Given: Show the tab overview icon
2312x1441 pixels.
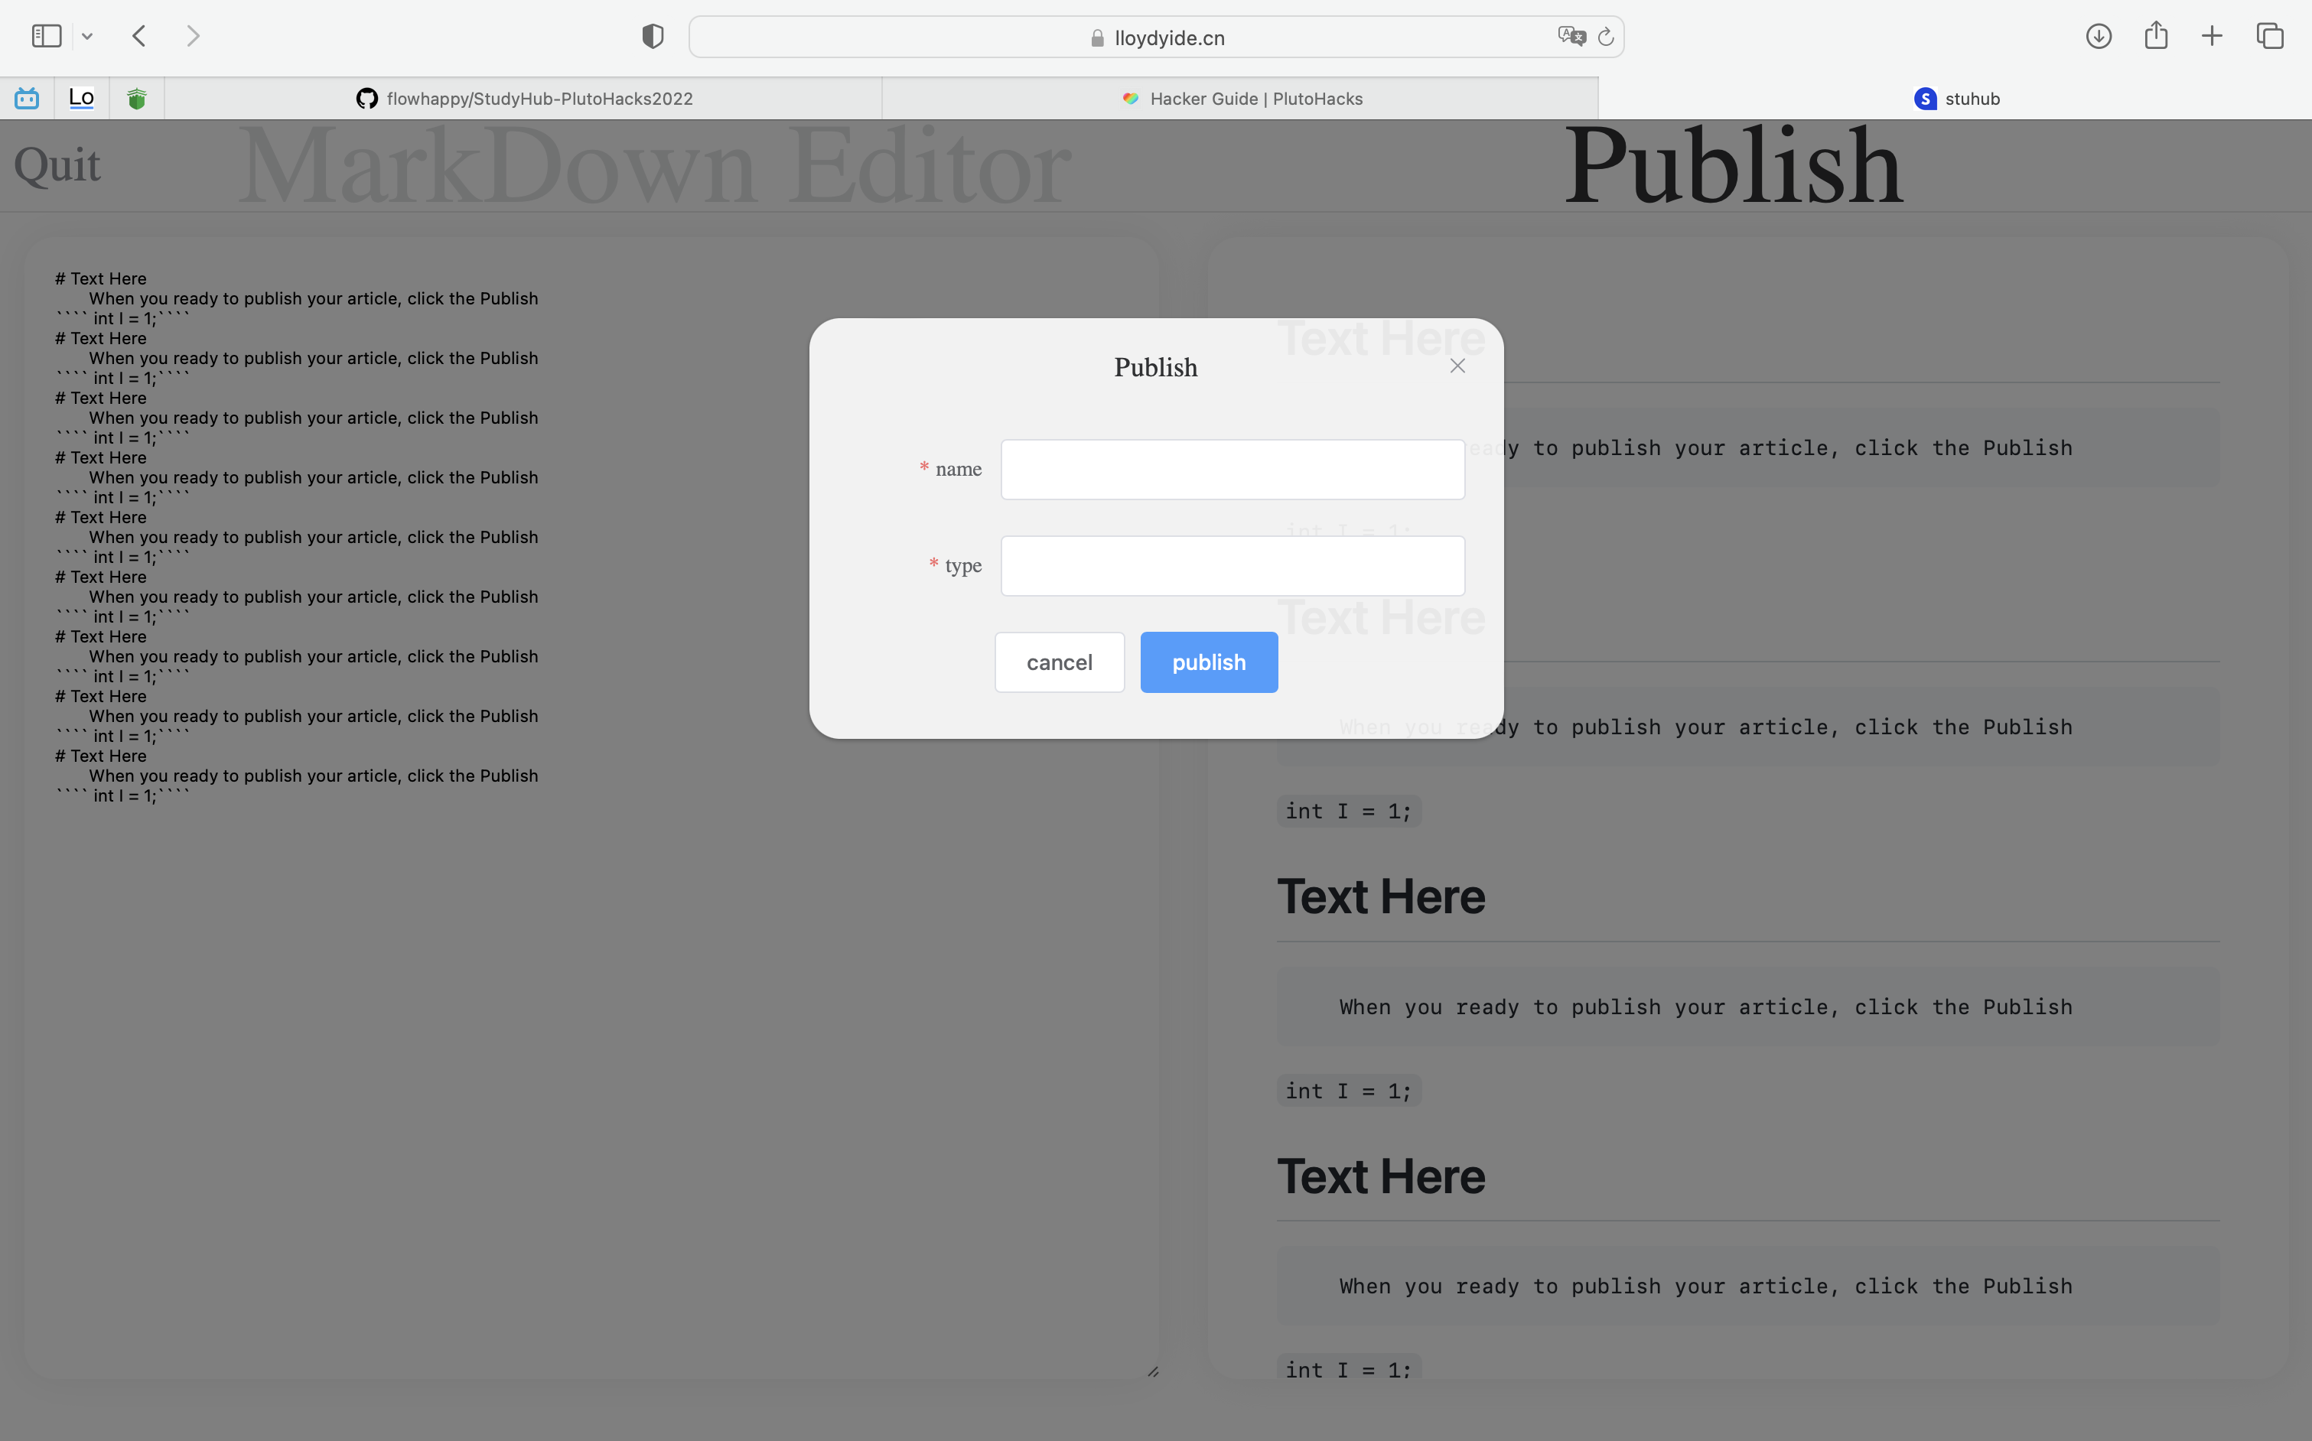Looking at the screenshot, I should (x=2270, y=36).
